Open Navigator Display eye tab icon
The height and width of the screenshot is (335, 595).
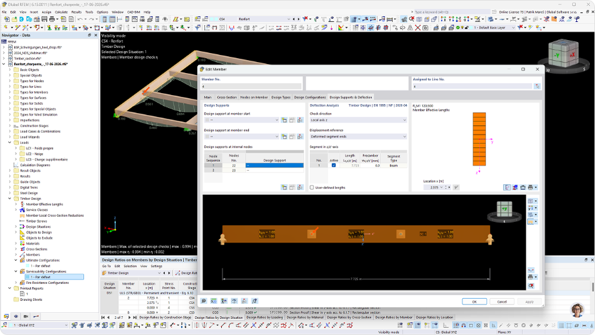(16, 316)
